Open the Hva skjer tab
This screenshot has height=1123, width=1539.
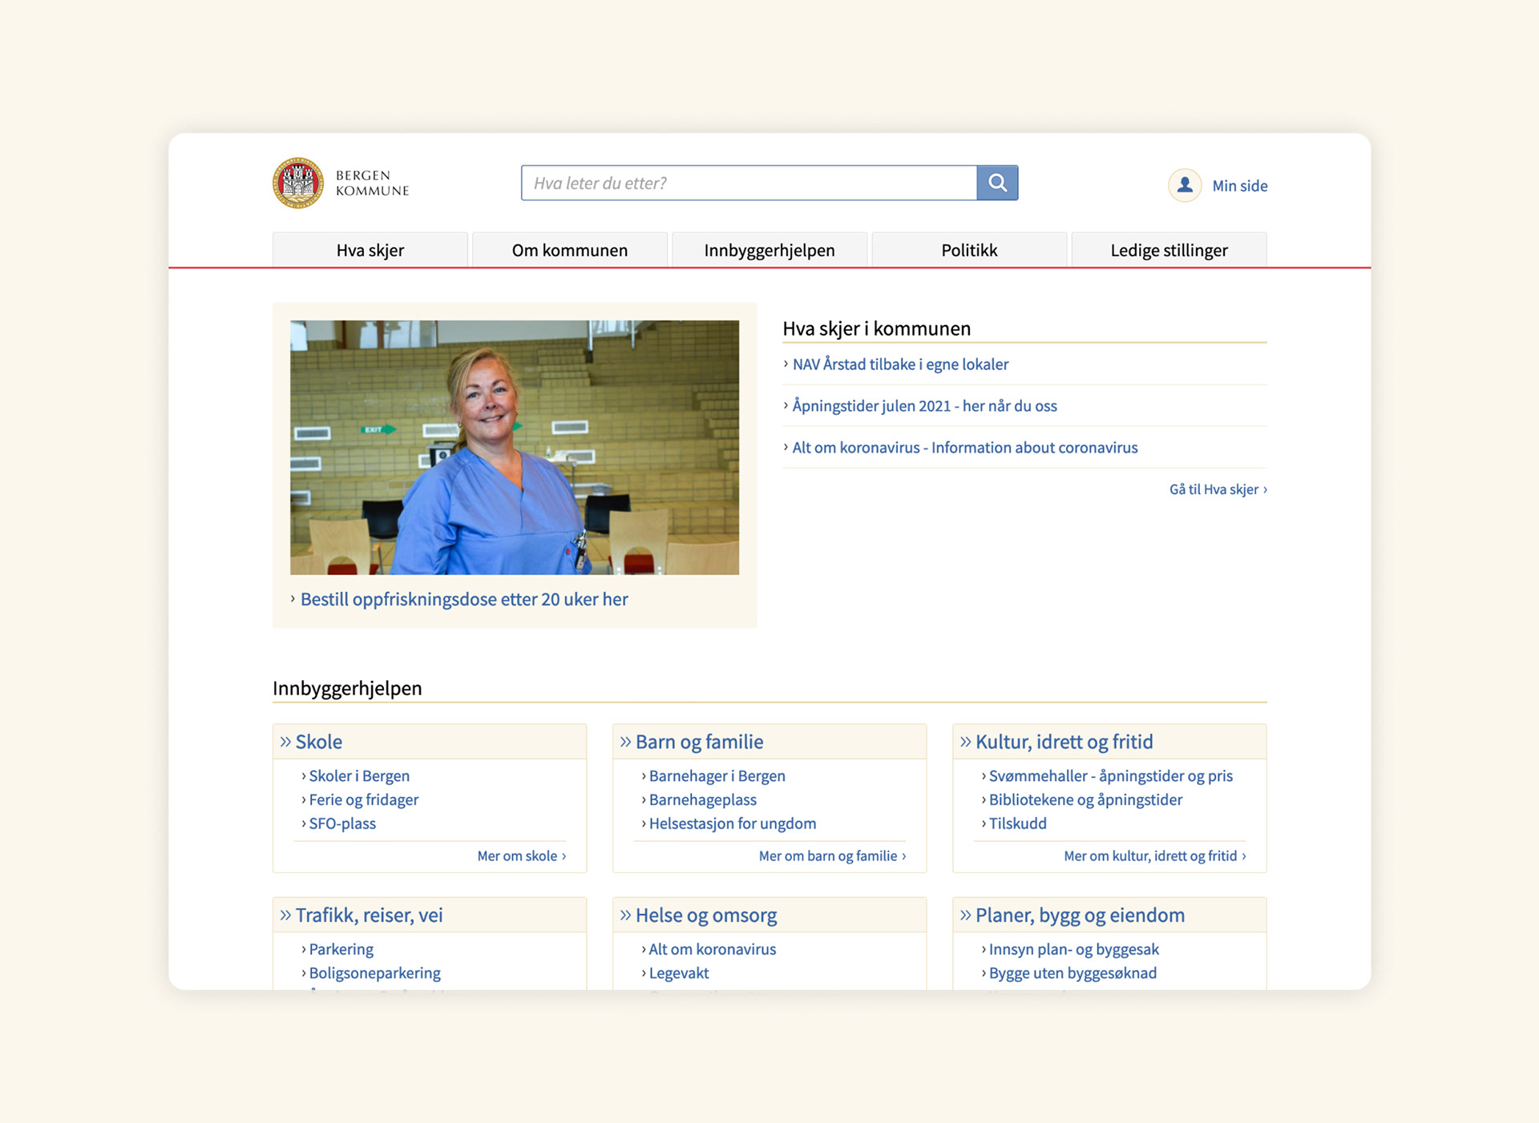pos(370,250)
